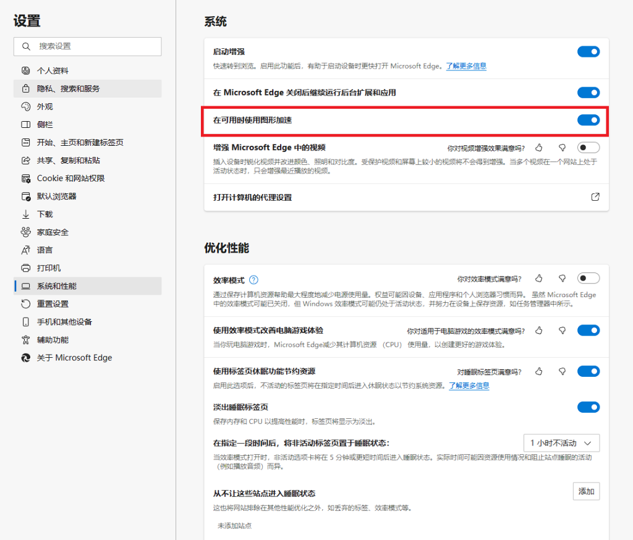Click the 搜索设置 search field
633x540 pixels.
(x=87, y=46)
